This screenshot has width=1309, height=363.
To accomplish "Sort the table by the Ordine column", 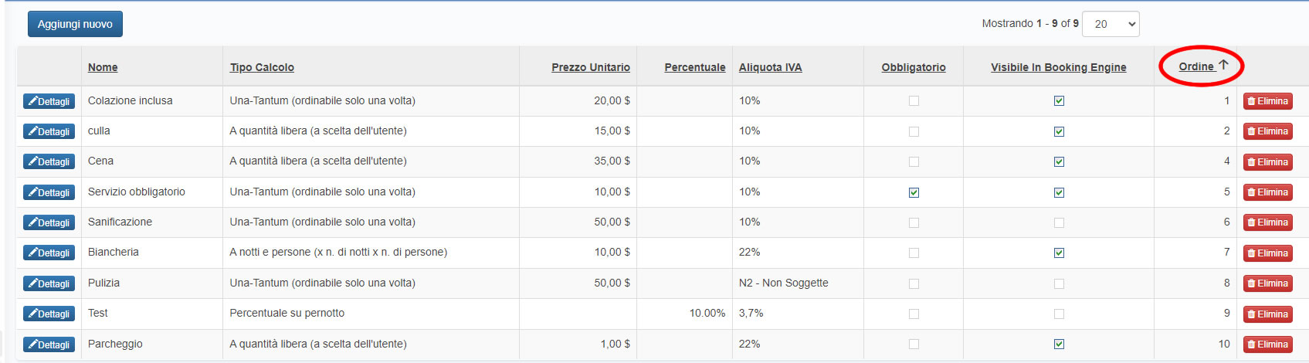I will point(1196,67).
